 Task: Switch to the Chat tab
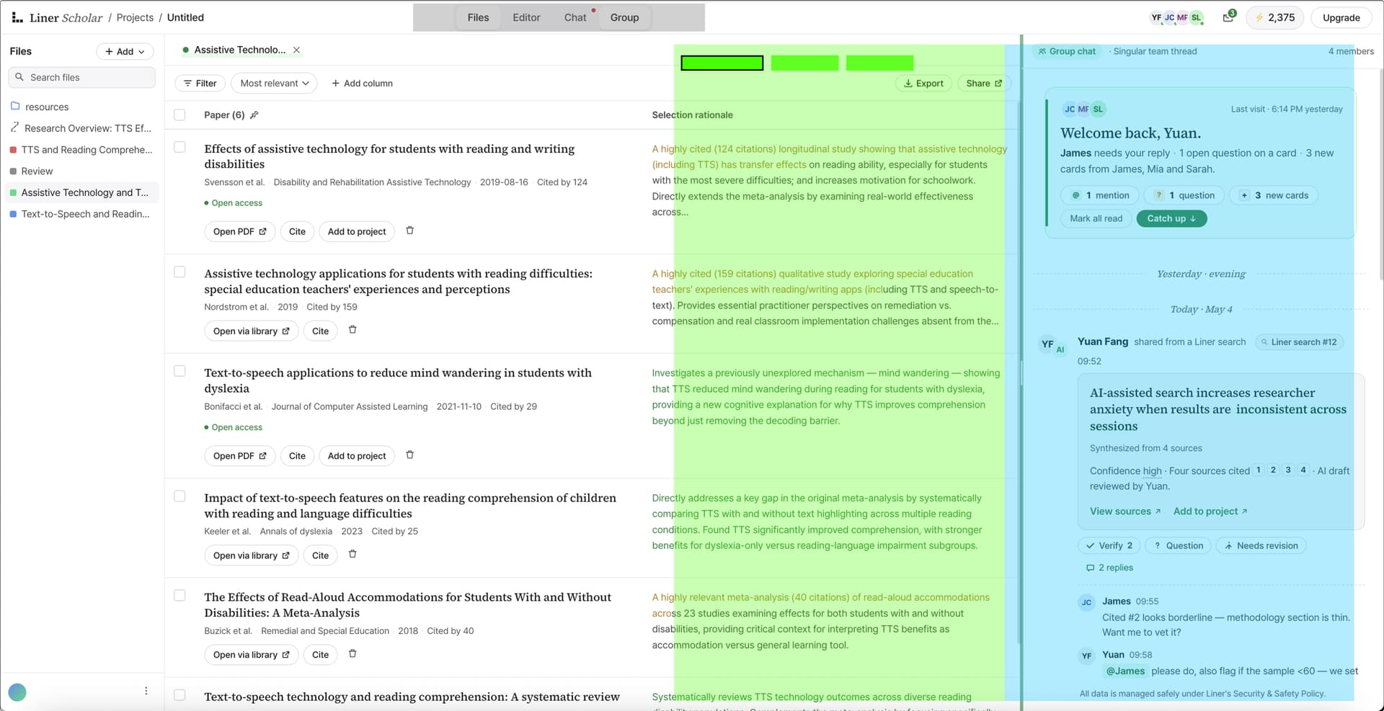(575, 17)
